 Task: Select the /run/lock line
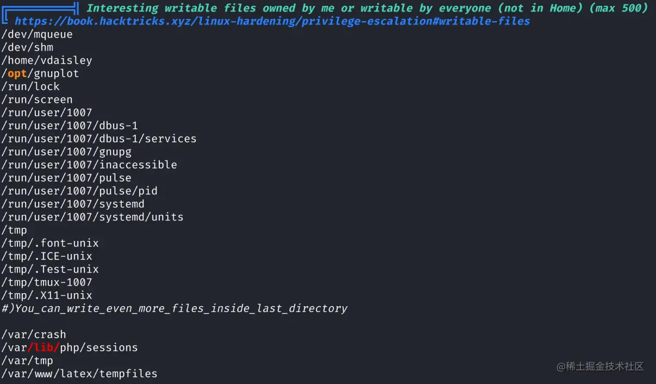click(30, 86)
